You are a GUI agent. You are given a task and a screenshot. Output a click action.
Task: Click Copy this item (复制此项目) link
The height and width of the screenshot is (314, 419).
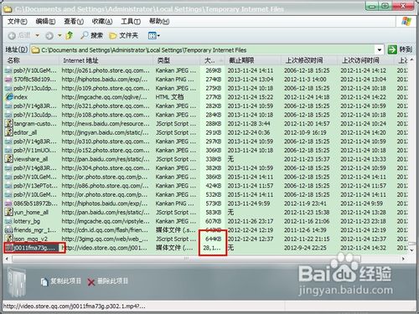pos(65,281)
